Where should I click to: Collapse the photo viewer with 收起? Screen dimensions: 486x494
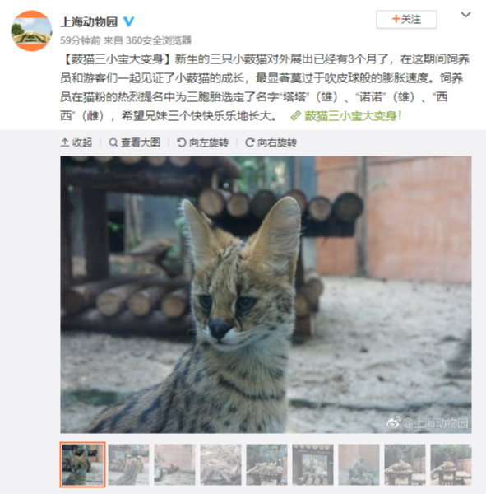click(x=76, y=142)
